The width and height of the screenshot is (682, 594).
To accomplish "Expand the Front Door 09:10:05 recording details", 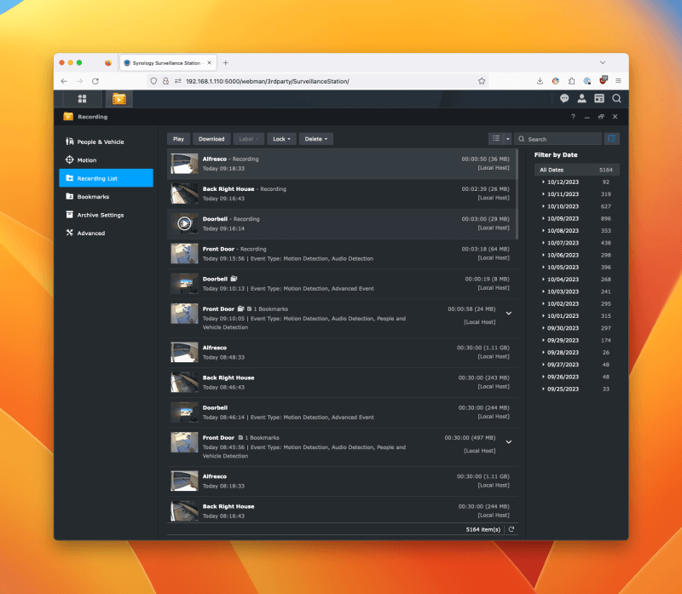I will (509, 314).
